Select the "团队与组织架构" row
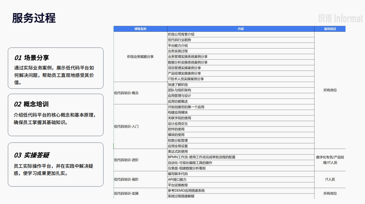 coord(241,90)
